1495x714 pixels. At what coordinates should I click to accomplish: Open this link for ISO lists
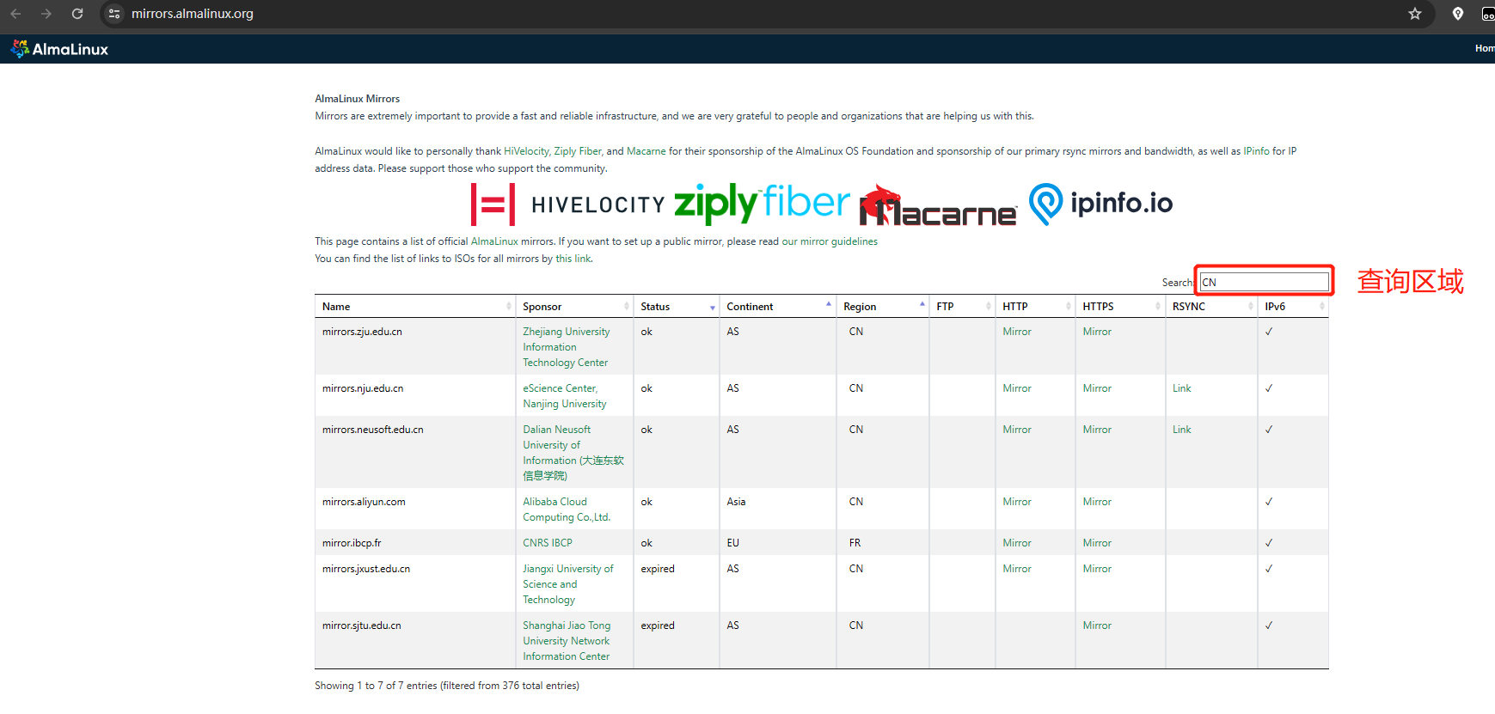click(573, 259)
